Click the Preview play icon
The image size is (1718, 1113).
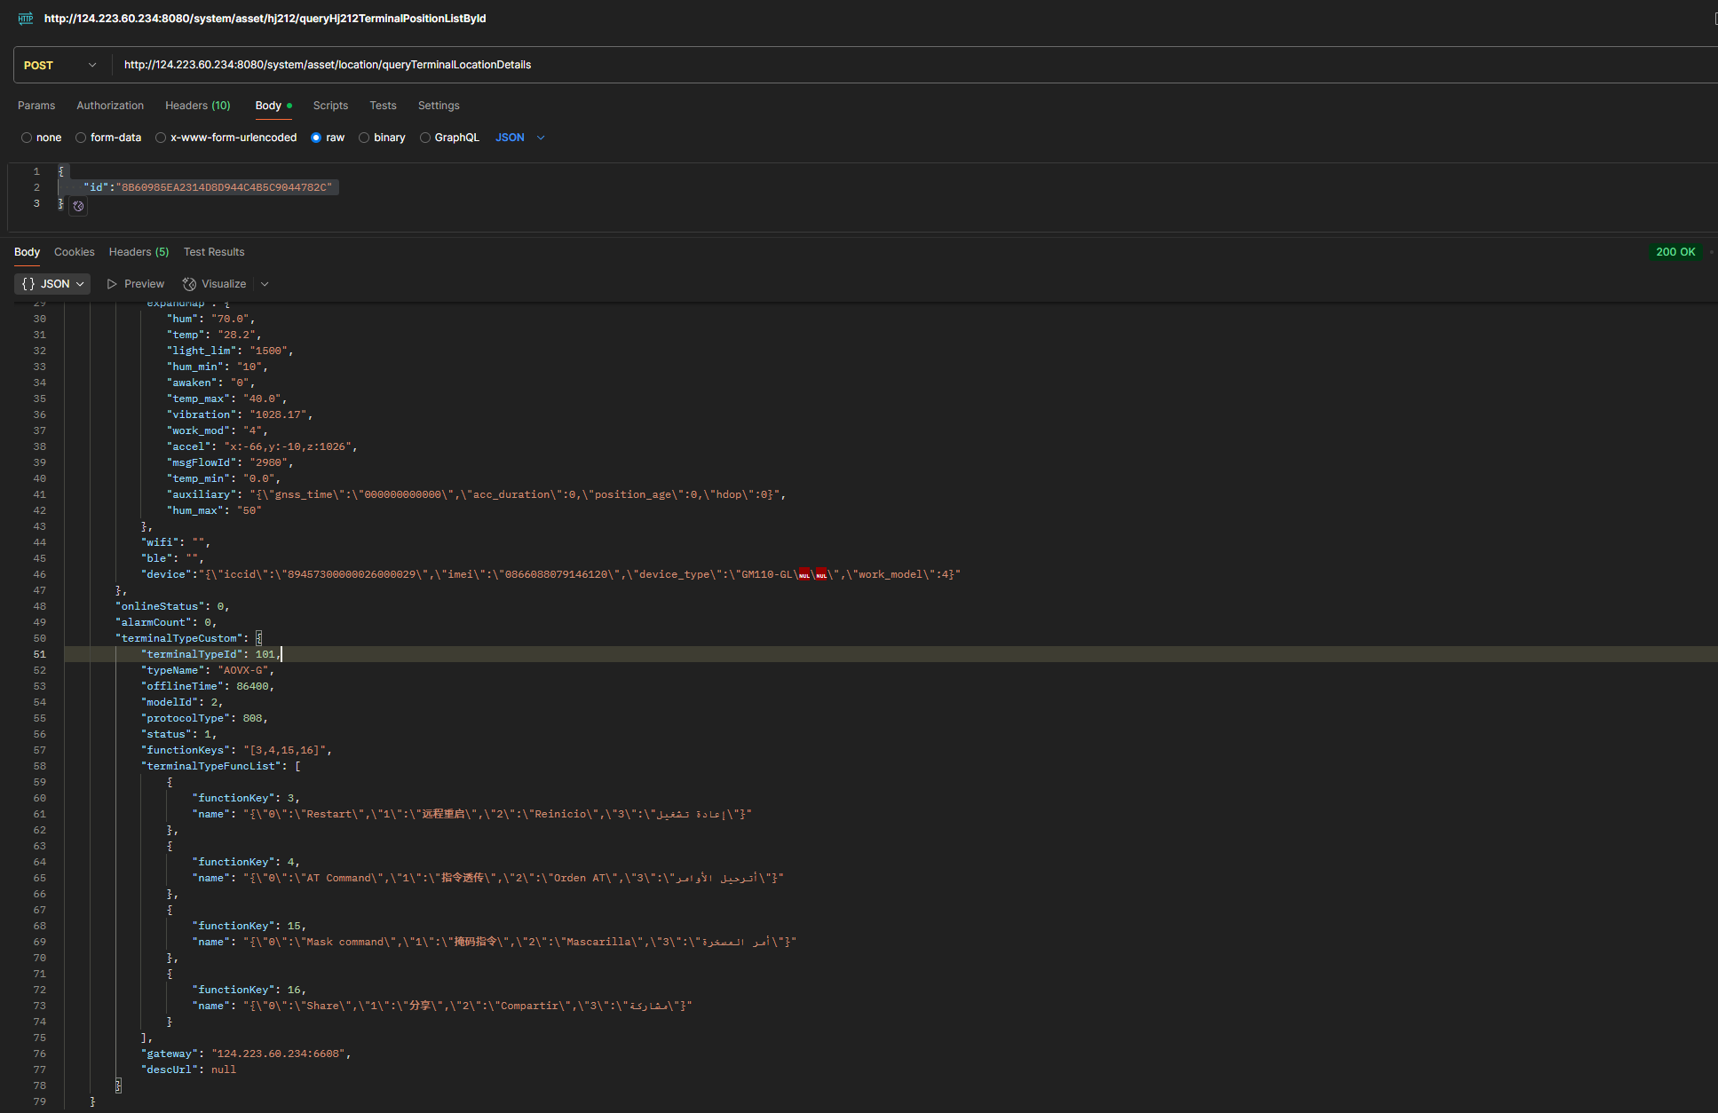coord(112,284)
